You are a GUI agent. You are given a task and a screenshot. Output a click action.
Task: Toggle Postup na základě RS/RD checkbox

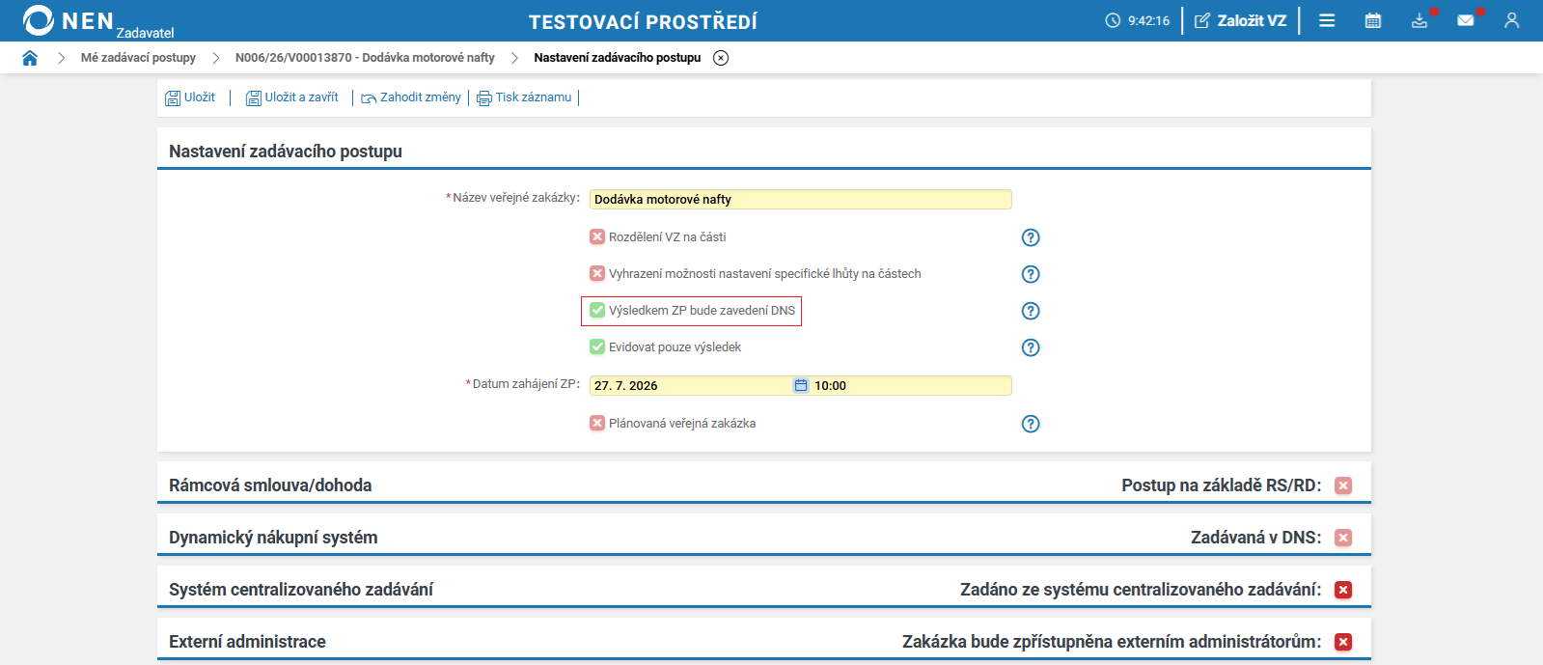coord(1343,485)
